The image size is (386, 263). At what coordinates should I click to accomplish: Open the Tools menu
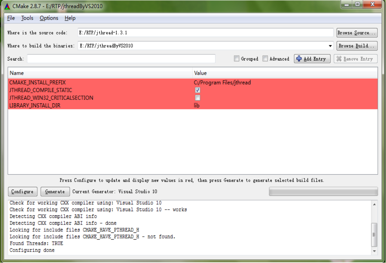click(x=27, y=18)
